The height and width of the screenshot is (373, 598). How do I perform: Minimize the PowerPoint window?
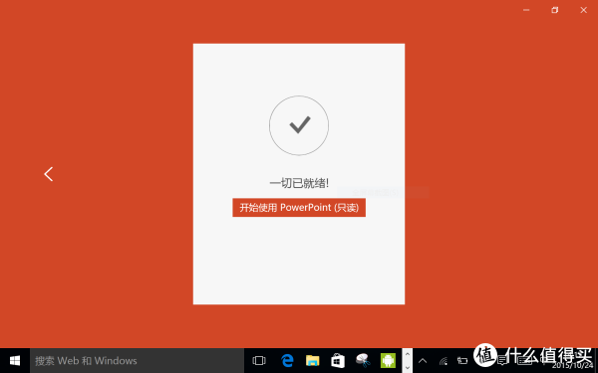[x=526, y=10]
